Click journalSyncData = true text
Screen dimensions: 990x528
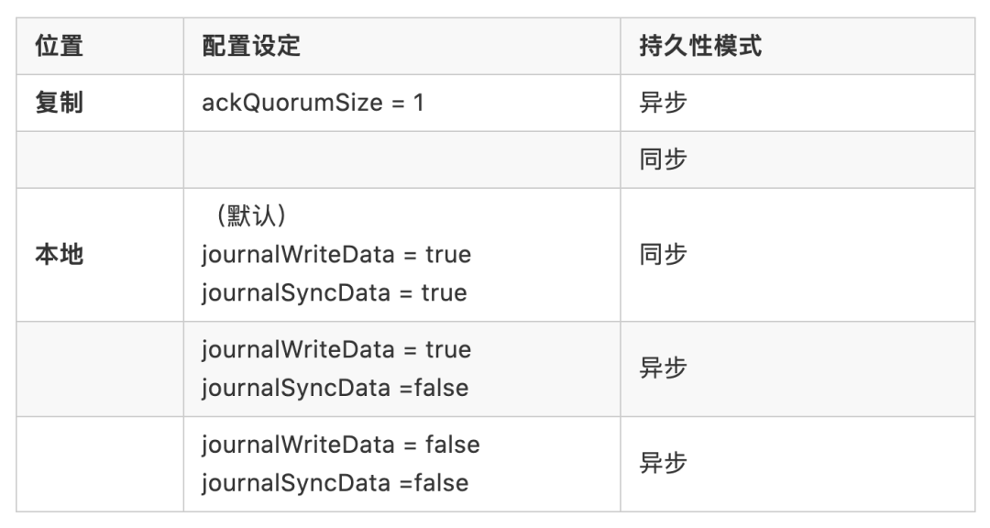point(335,293)
